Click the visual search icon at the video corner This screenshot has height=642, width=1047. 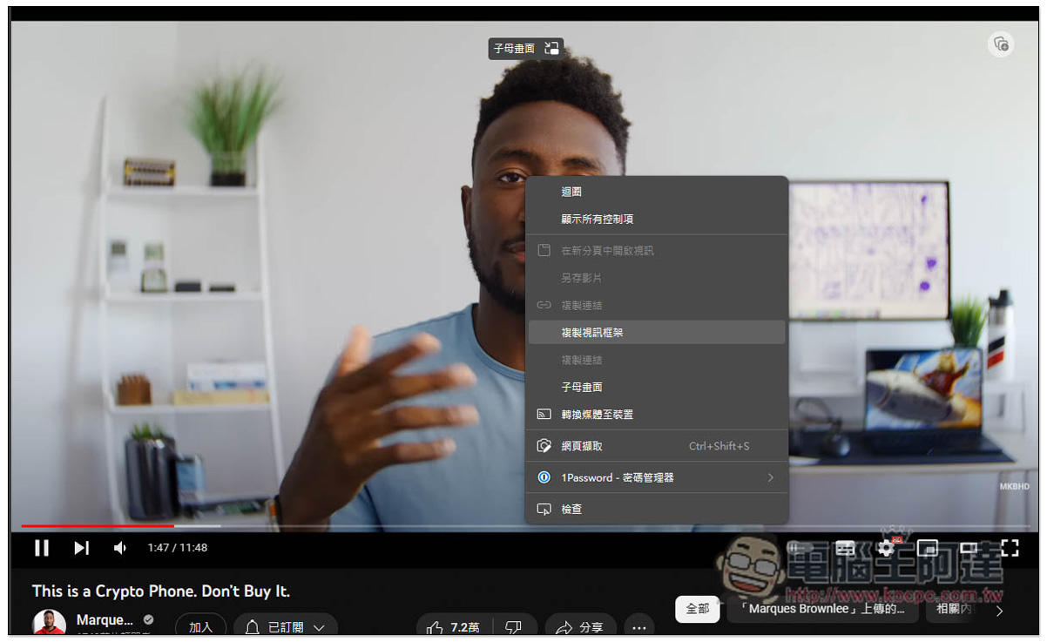point(1001,44)
